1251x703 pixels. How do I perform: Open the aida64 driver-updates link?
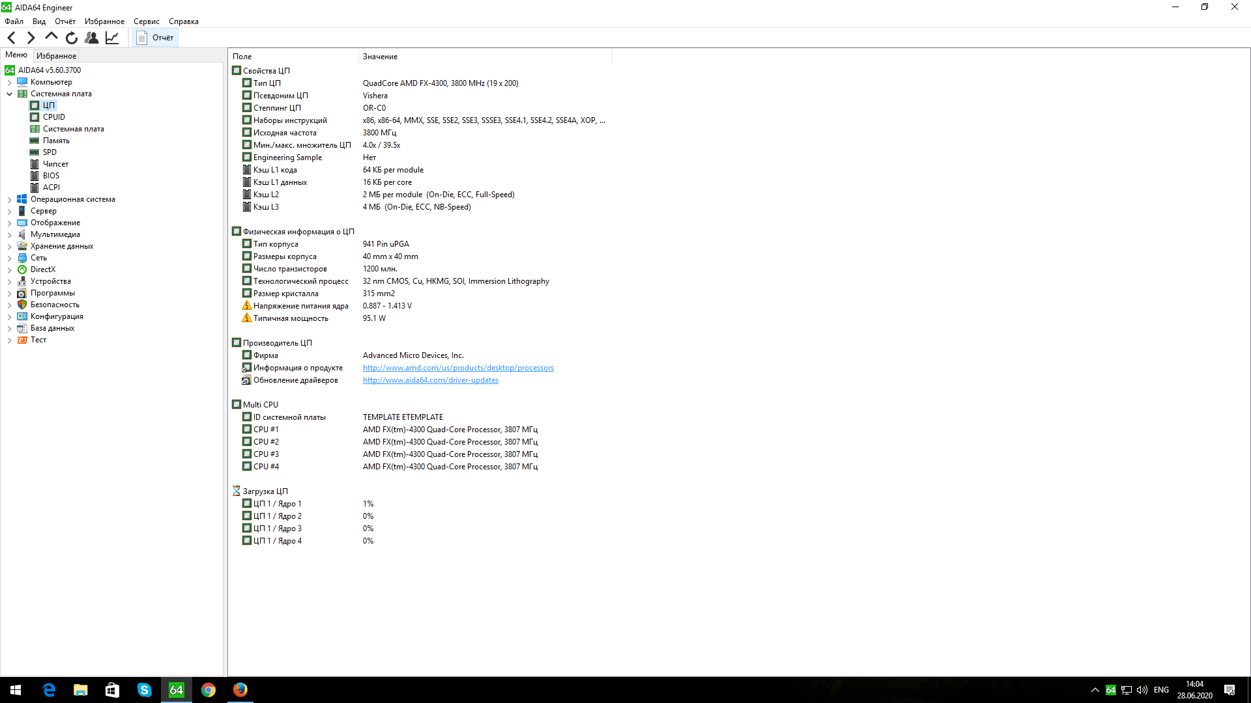[431, 380]
